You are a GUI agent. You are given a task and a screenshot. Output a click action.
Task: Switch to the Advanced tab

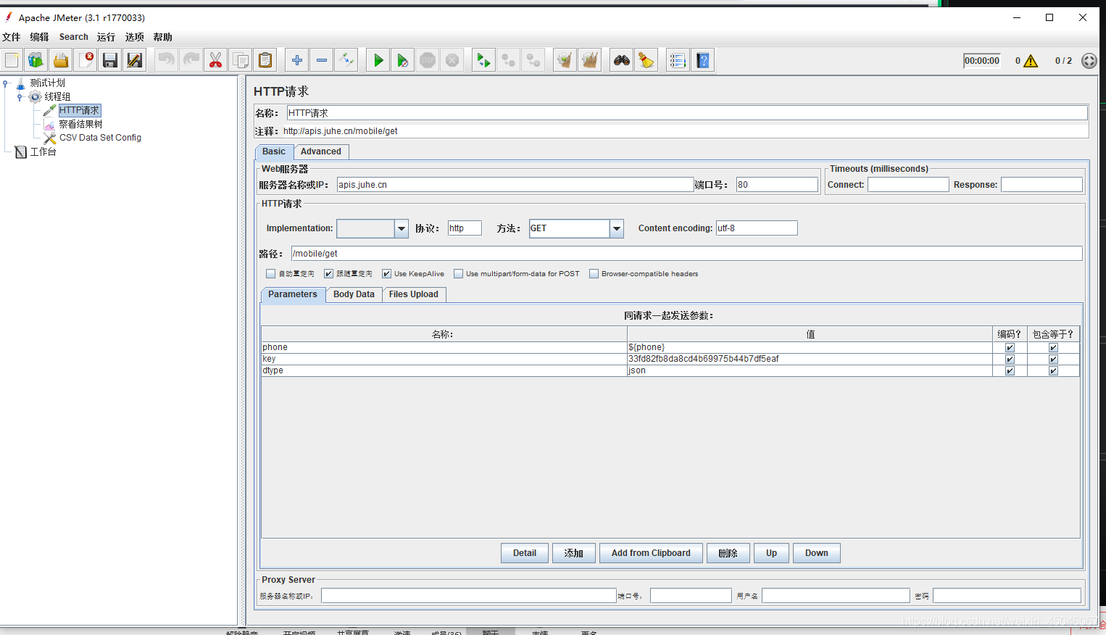click(x=321, y=152)
